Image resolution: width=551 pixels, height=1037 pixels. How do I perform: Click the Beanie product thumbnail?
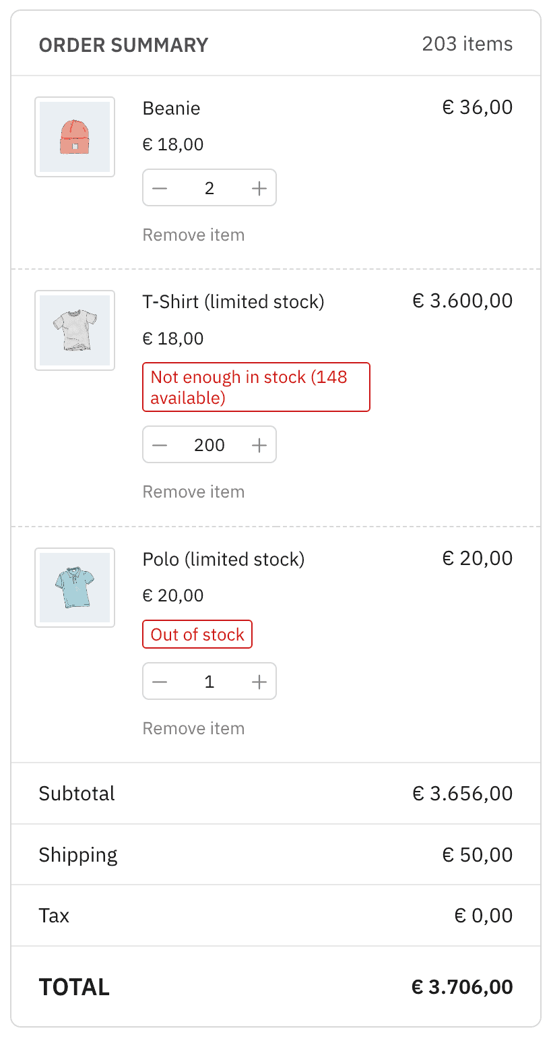click(x=74, y=137)
